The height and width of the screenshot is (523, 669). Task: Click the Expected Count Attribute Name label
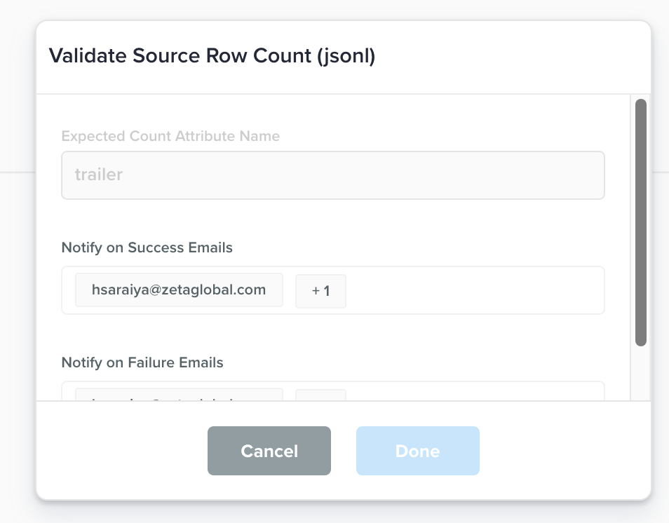[x=170, y=136]
